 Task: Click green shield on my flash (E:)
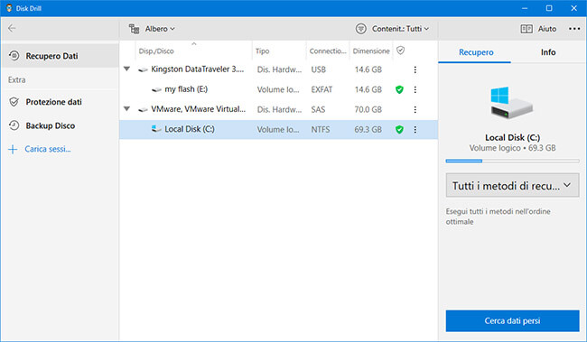399,89
